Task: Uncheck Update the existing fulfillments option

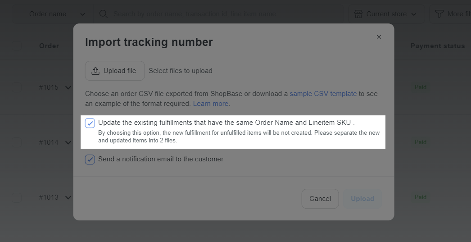Action: [x=90, y=123]
